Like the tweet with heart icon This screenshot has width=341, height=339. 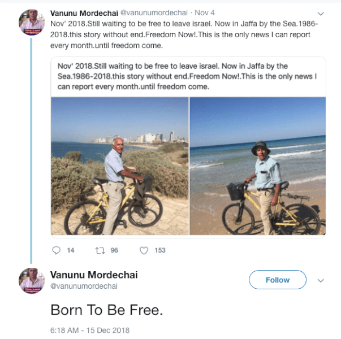(144, 250)
